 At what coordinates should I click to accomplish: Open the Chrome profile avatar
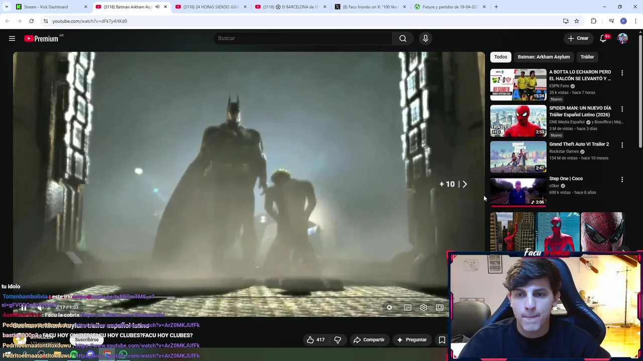(623, 21)
